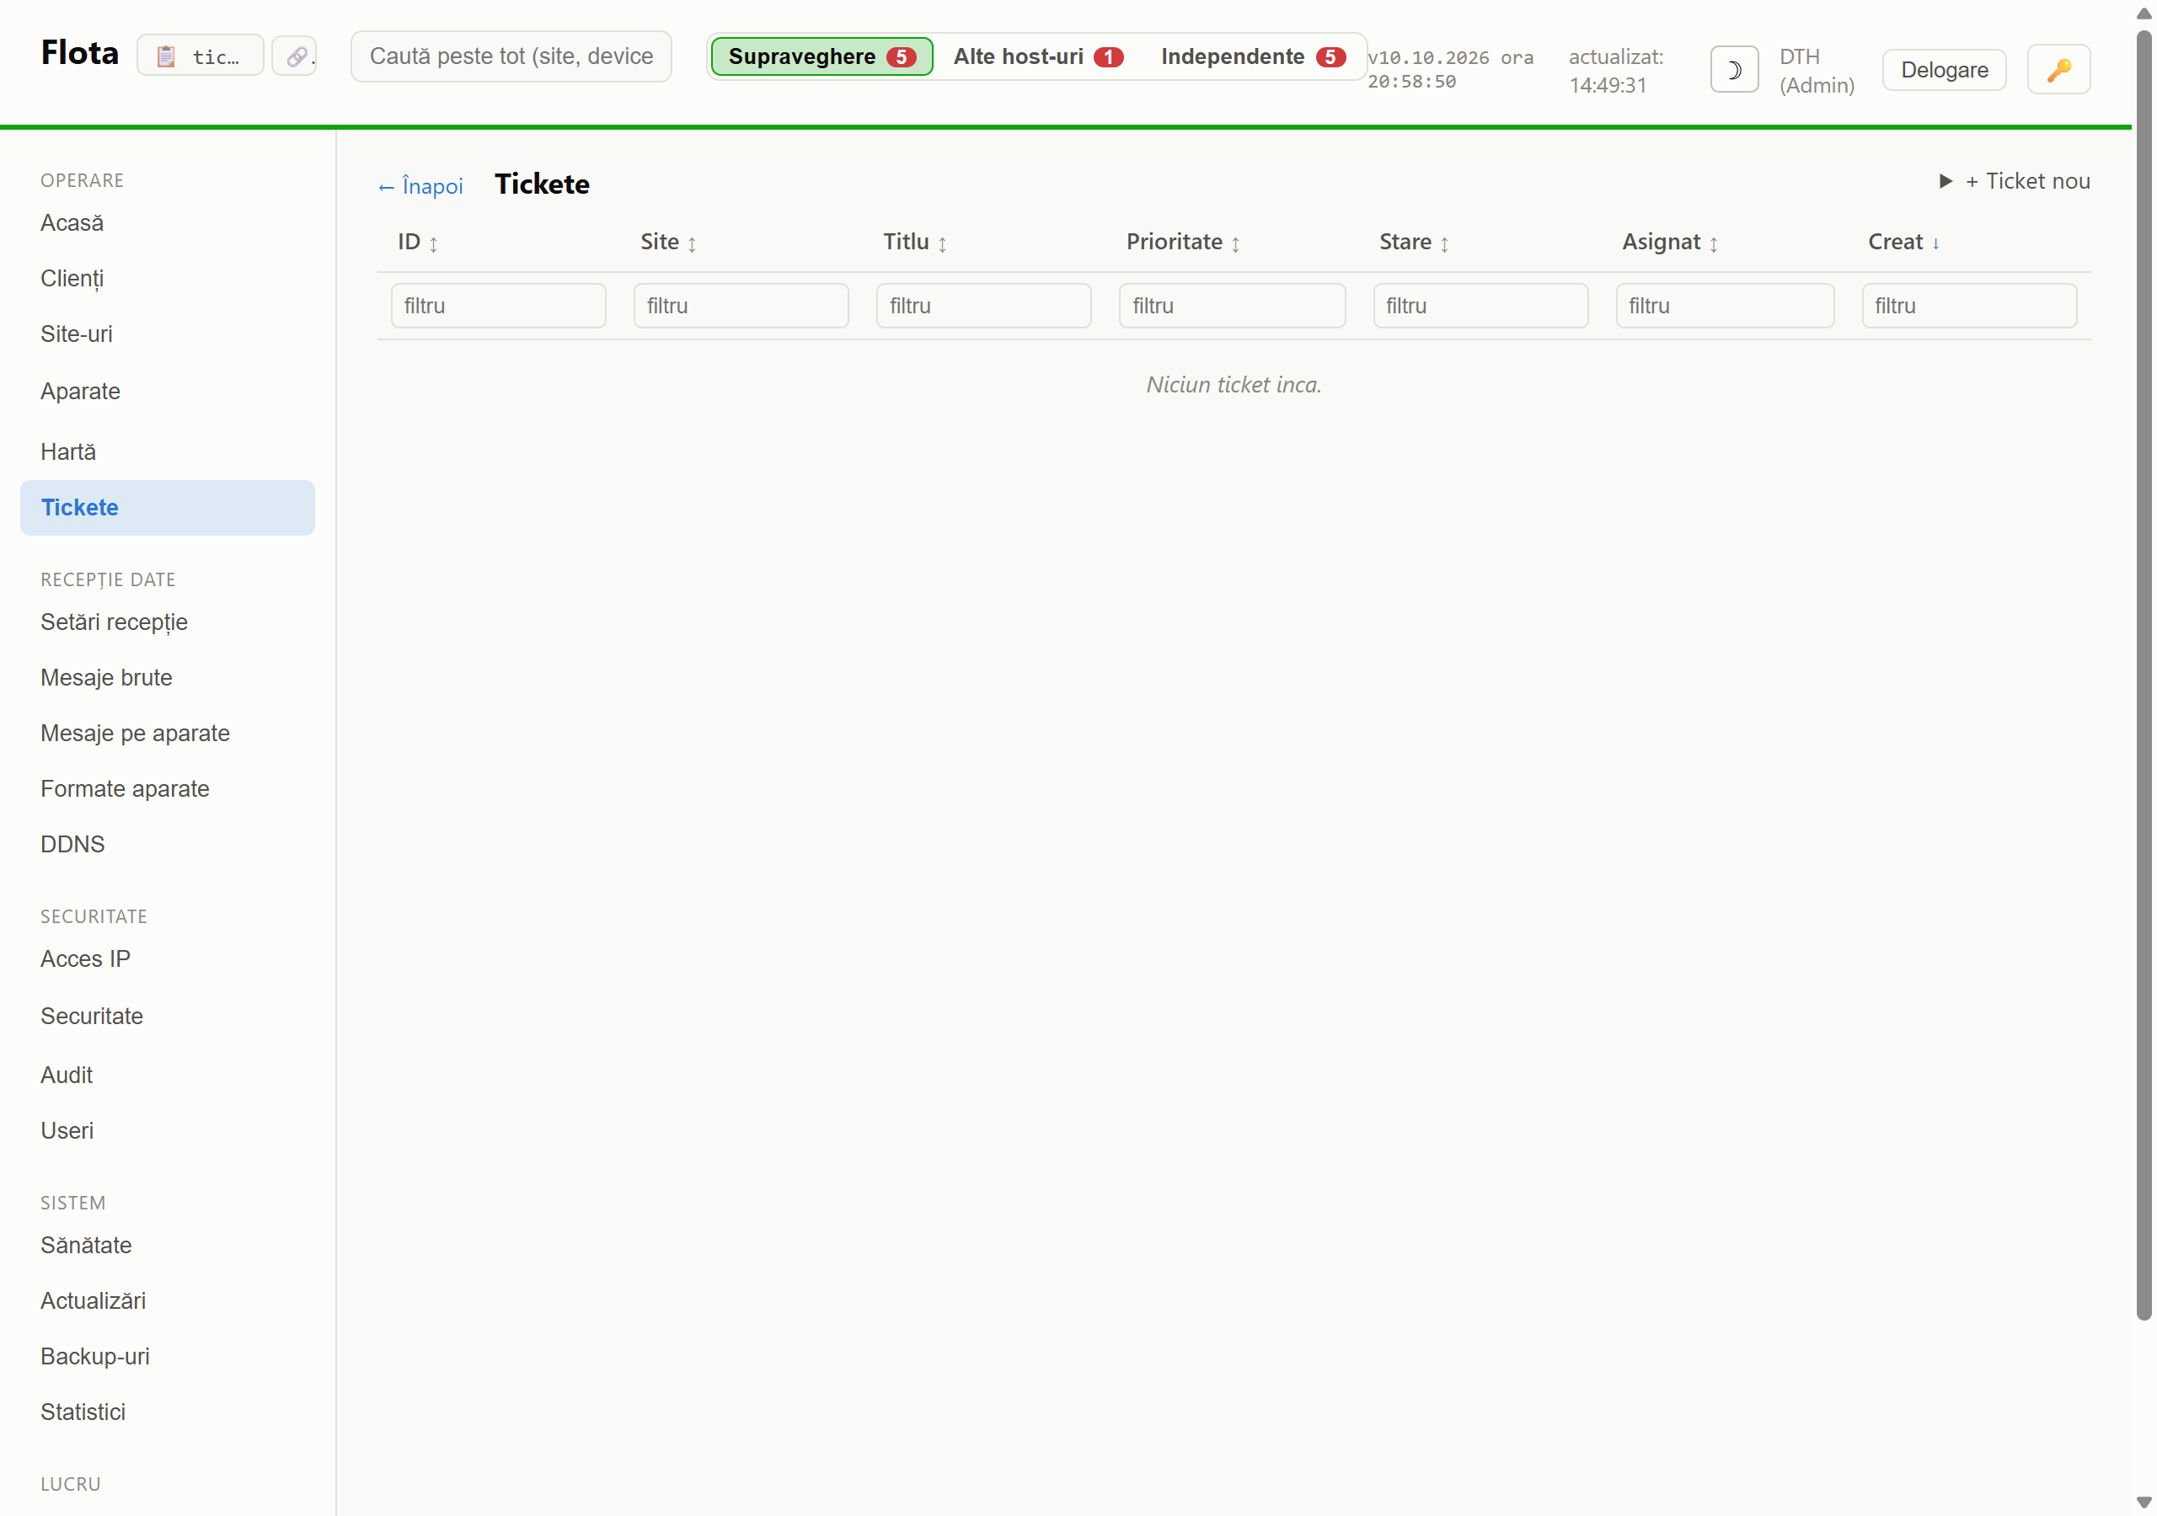Focus the global search field
2157x1516 pixels.
tap(511, 56)
